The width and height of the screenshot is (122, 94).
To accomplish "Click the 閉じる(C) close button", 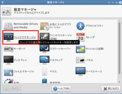I will coord(111,89).
